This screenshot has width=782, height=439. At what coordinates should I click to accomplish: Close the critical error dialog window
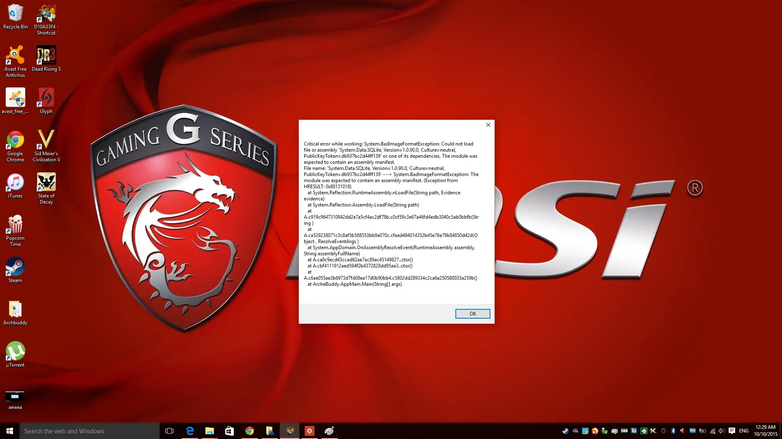(488, 125)
